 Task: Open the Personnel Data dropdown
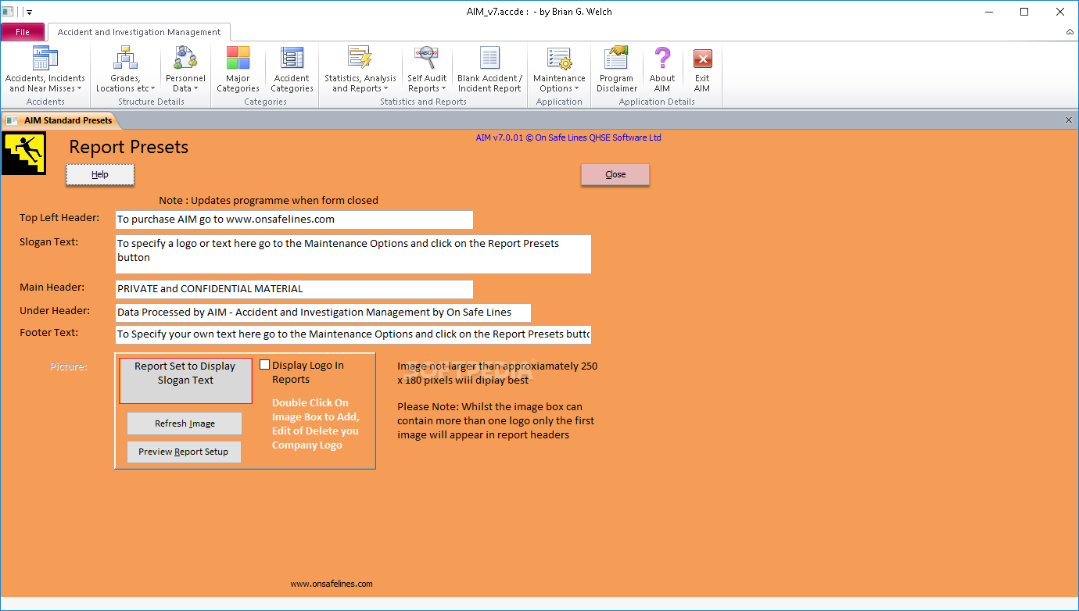[x=185, y=70]
